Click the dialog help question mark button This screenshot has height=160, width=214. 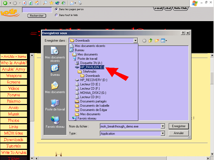(x=183, y=33)
